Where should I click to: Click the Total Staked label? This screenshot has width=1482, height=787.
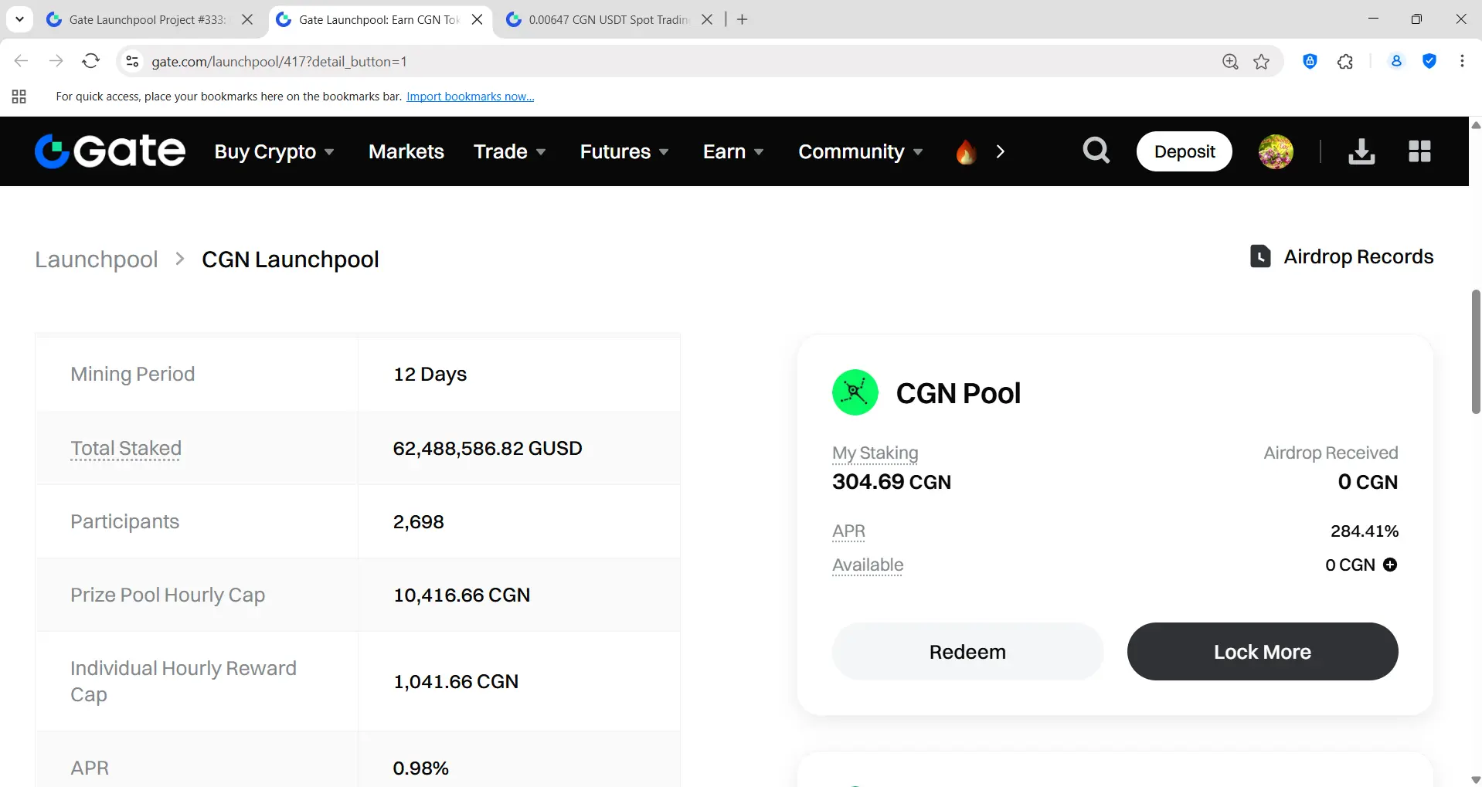tap(126, 448)
